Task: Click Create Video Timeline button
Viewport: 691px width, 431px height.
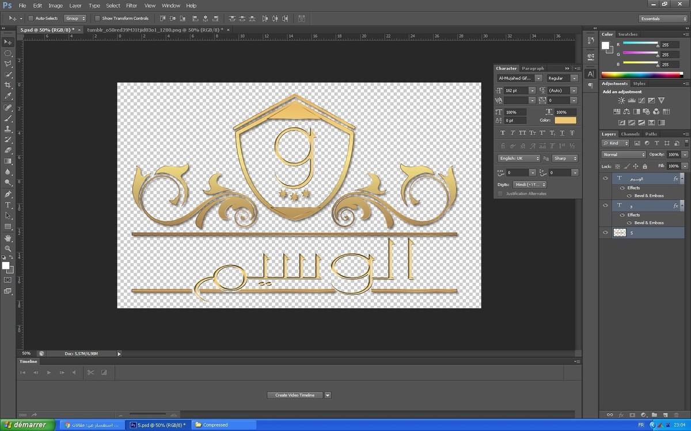Action: (295, 395)
